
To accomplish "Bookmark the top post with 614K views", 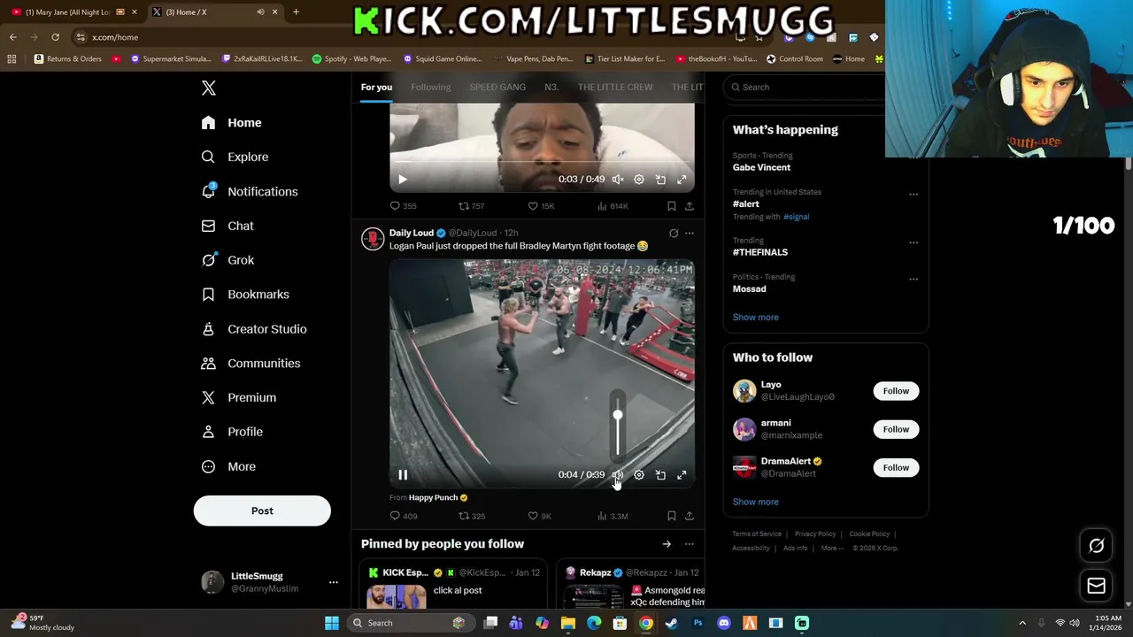I will [672, 206].
